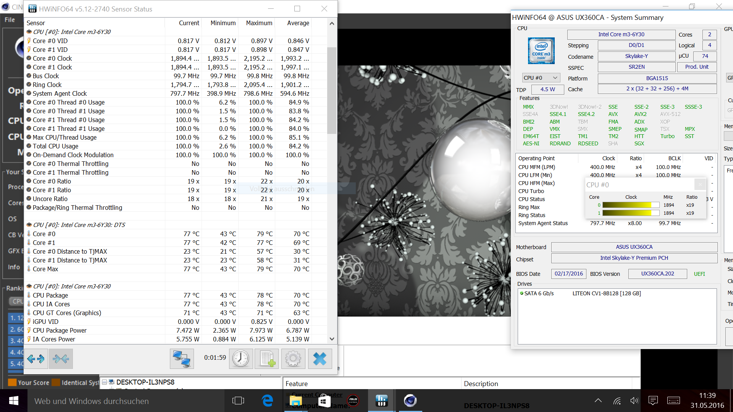Screen dimensions: 733x412
Task: Reset sensor timer with clock icon
Action: tap(241, 359)
